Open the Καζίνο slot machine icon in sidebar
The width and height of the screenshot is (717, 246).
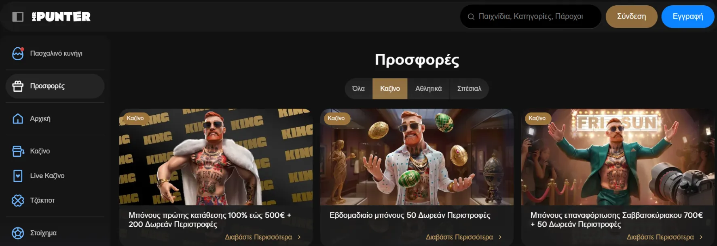18,151
